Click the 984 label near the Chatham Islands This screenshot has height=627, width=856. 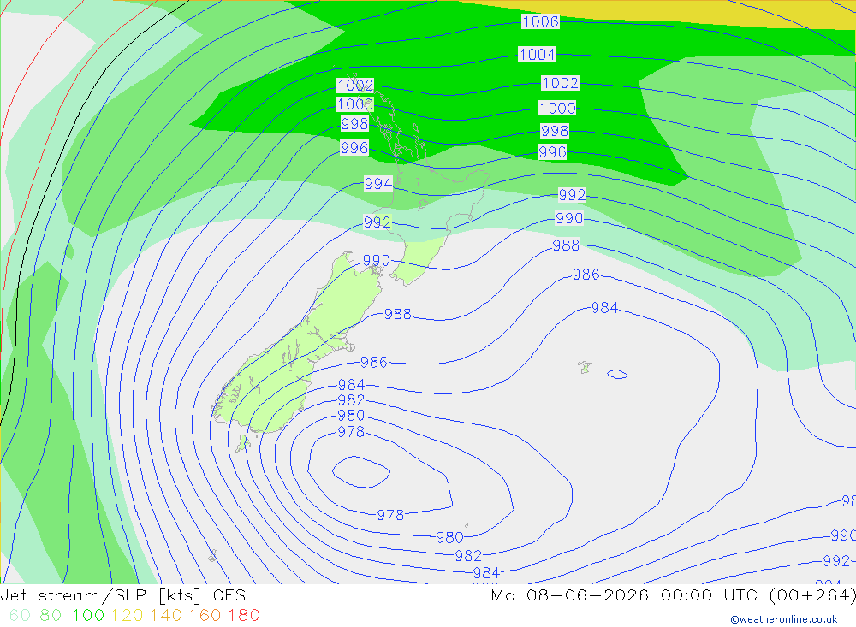(x=605, y=308)
